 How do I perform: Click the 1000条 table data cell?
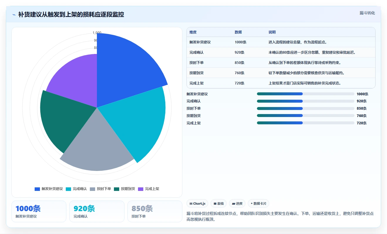pos(240,42)
